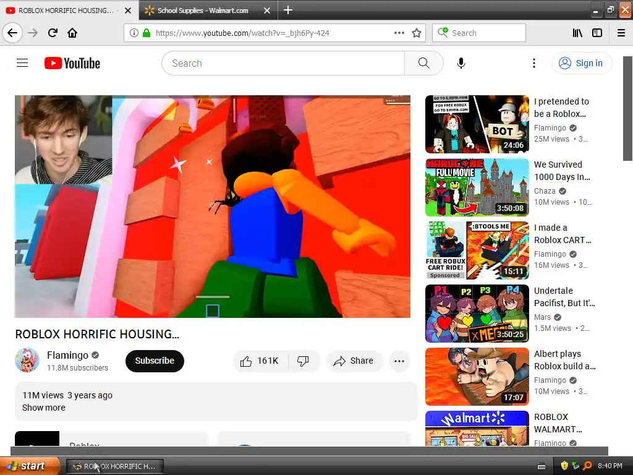Toggle the browser sidebar view
The image size is (633, 475).
click(597, 33)
